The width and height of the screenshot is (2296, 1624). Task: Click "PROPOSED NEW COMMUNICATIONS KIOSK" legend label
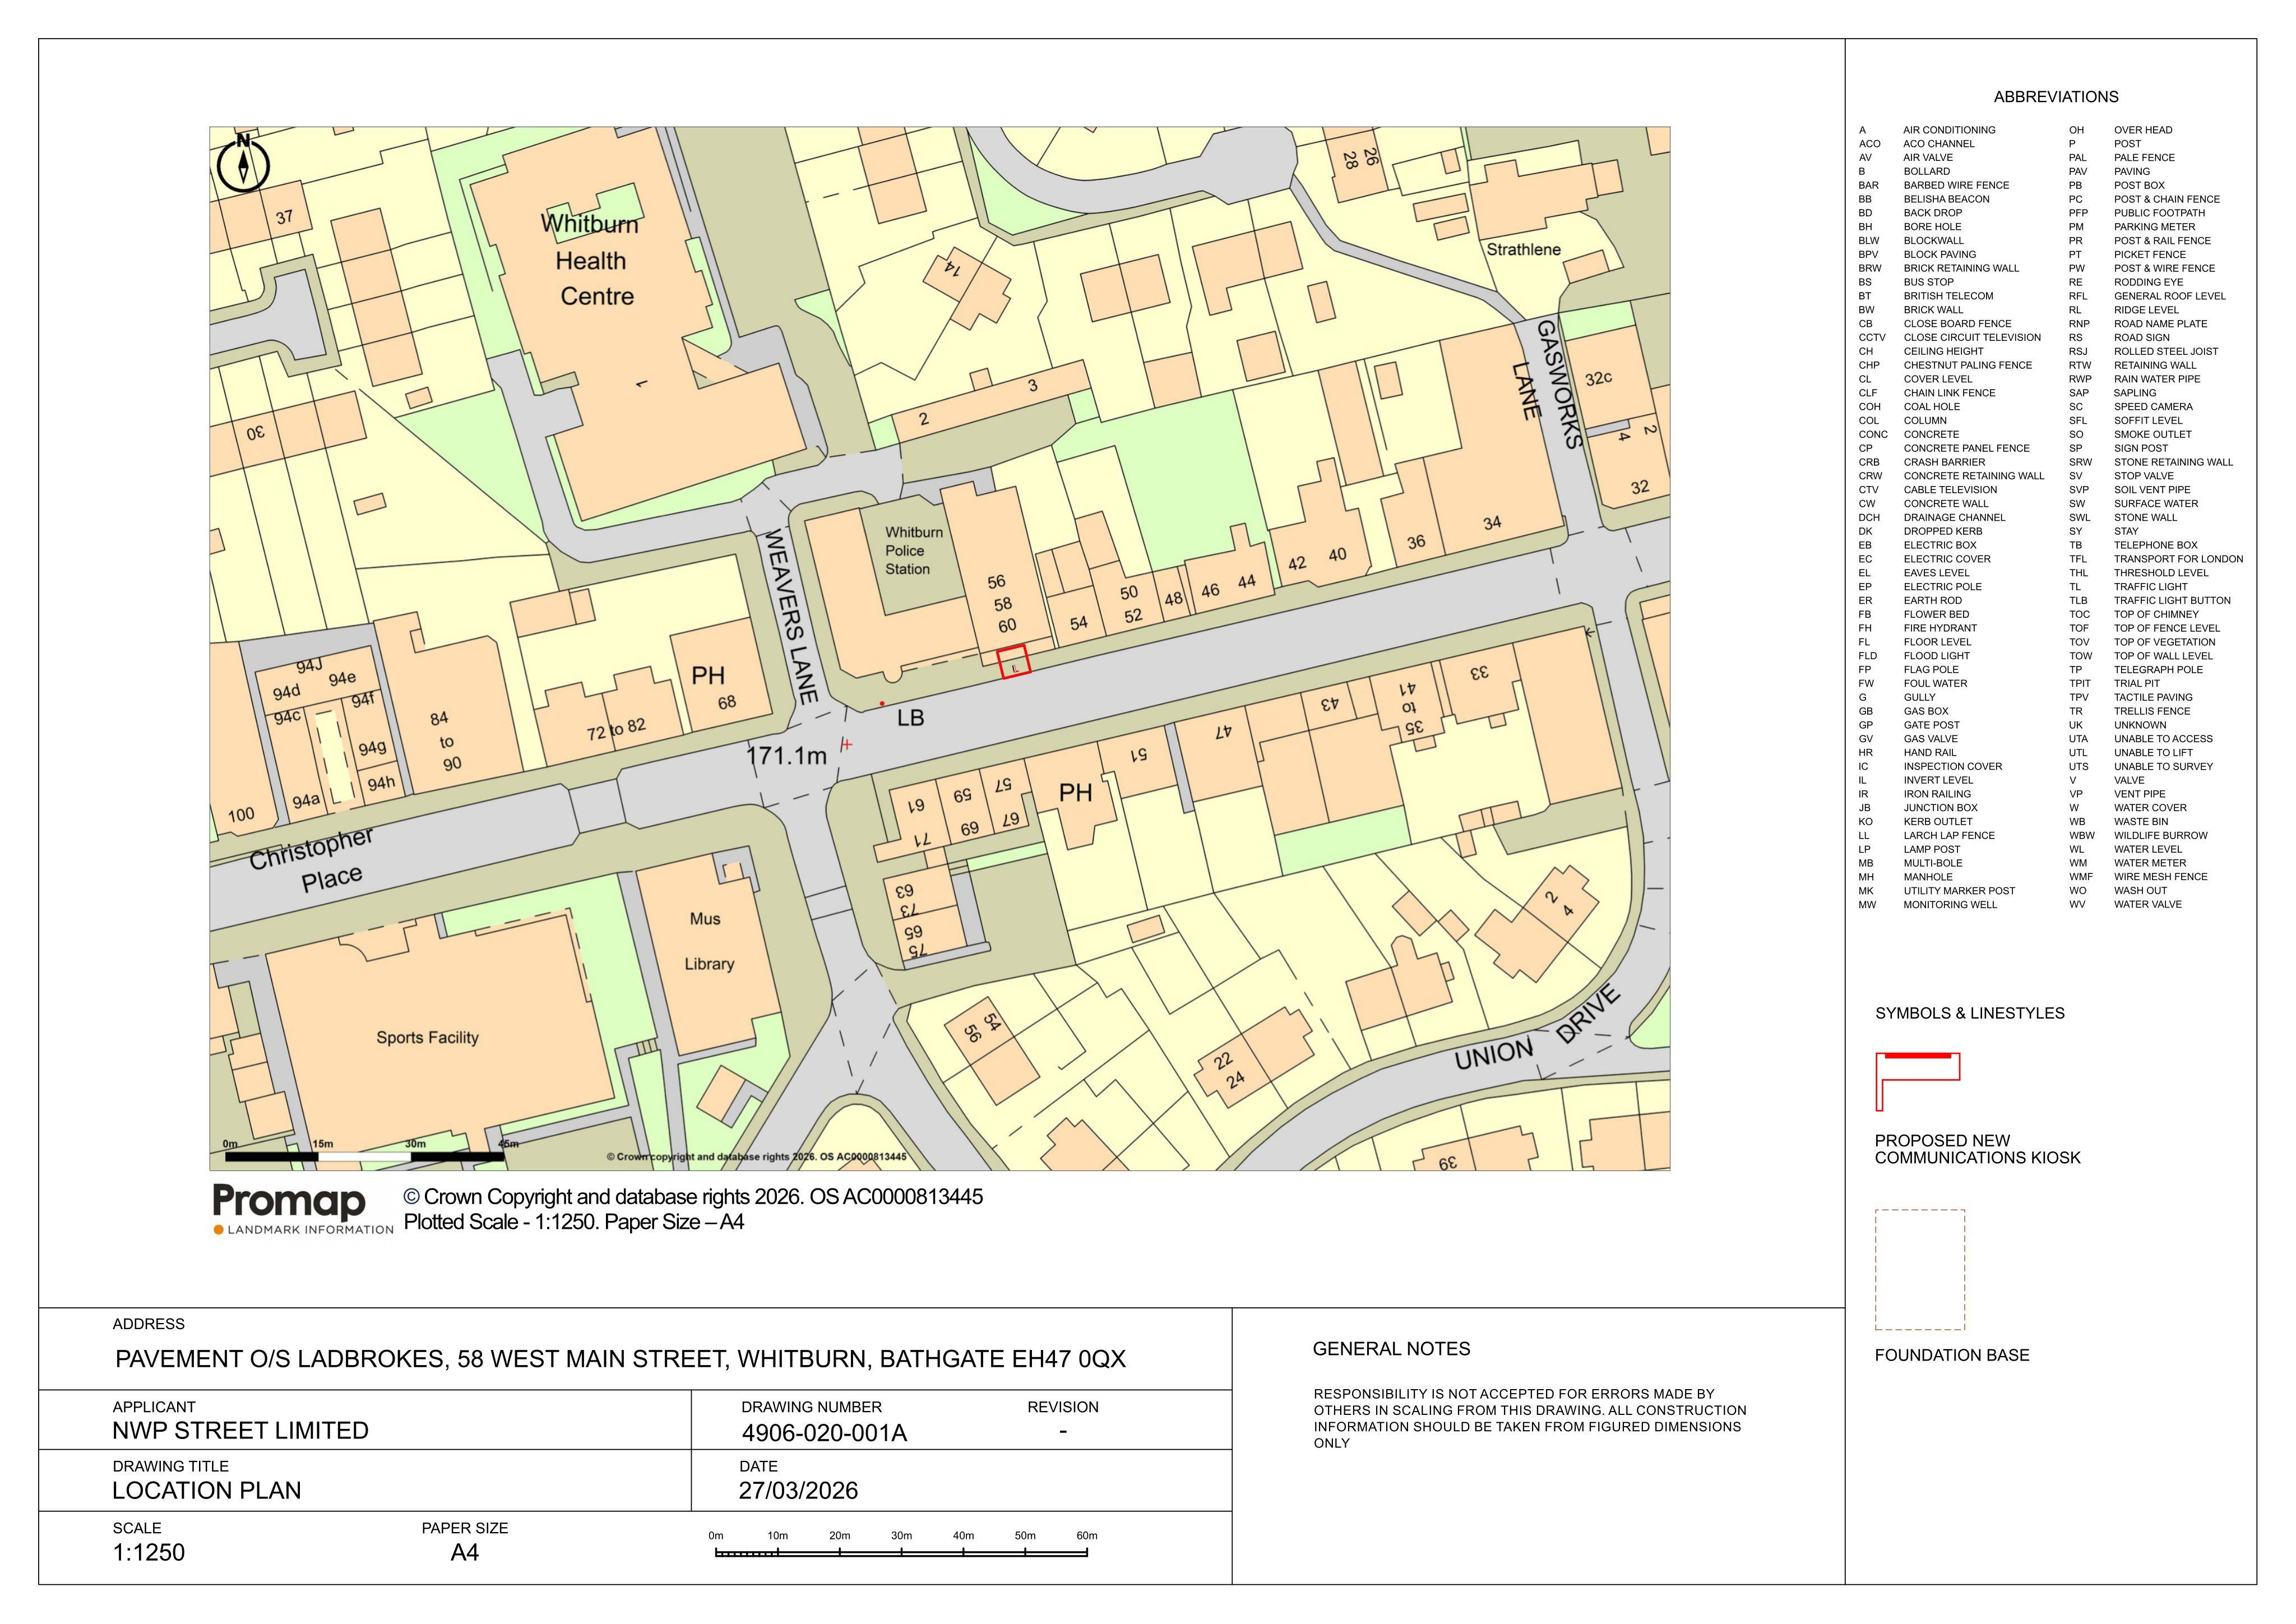coord(1977,1149)
